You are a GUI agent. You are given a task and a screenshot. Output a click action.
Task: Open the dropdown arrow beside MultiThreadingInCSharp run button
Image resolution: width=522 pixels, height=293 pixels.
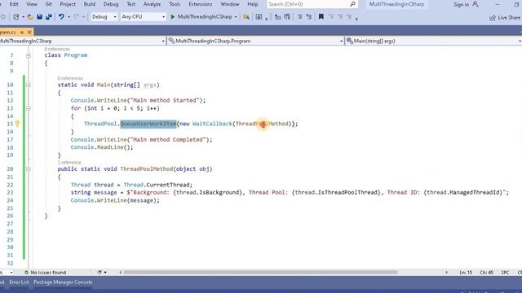click(x=236, y=17)
